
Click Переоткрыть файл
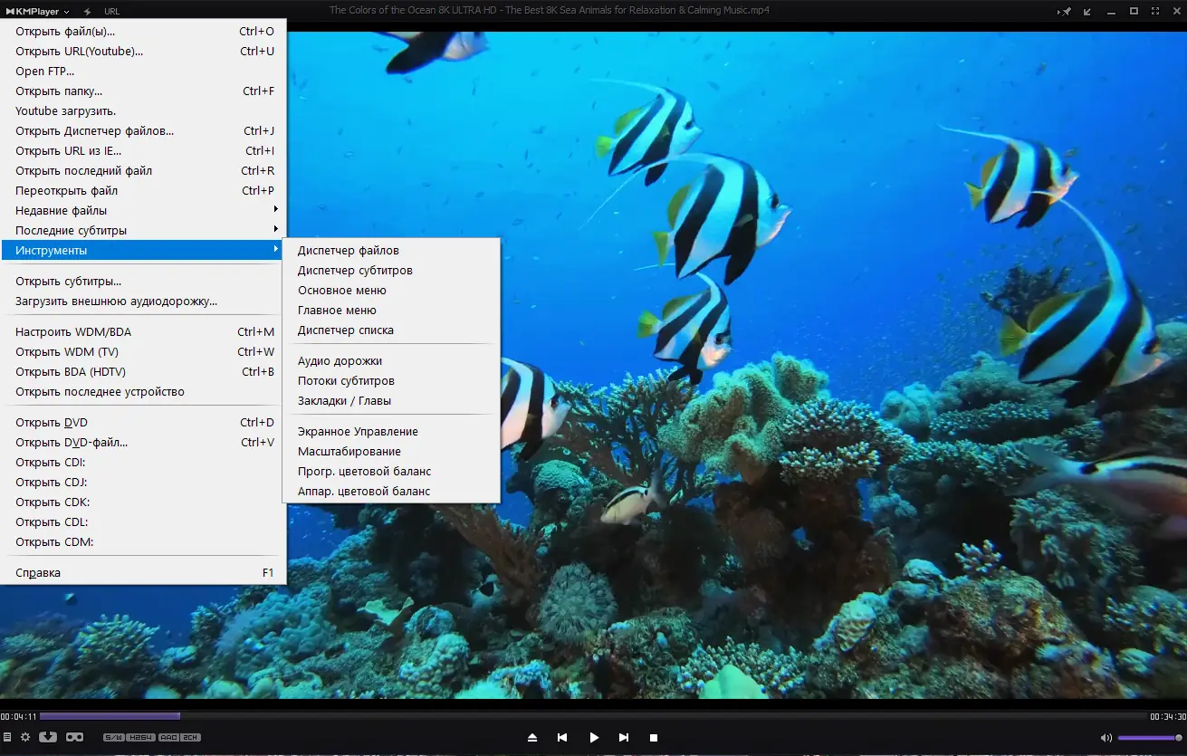[x=143, y=190]
